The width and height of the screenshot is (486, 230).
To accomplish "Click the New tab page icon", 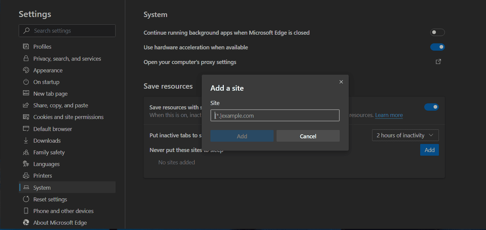I will [26, 93].
